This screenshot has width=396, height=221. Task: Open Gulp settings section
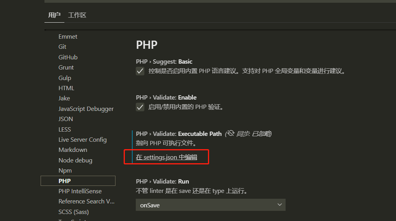pos(65,78)
